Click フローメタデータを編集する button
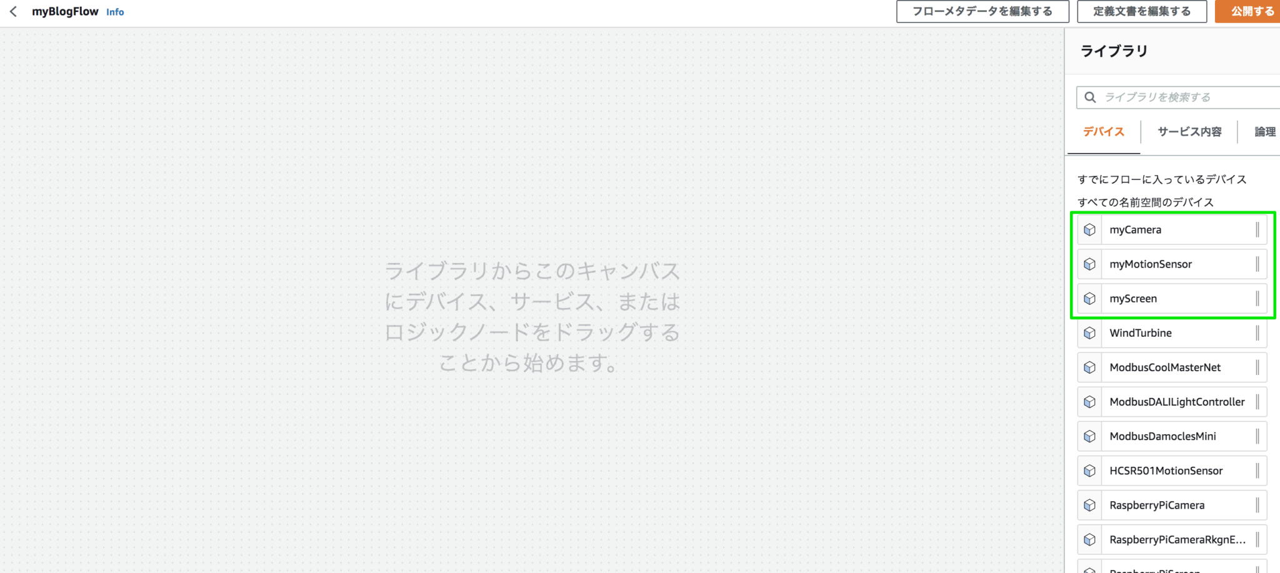The height and width of the screenshot is (573, 1280). (982, 11)
